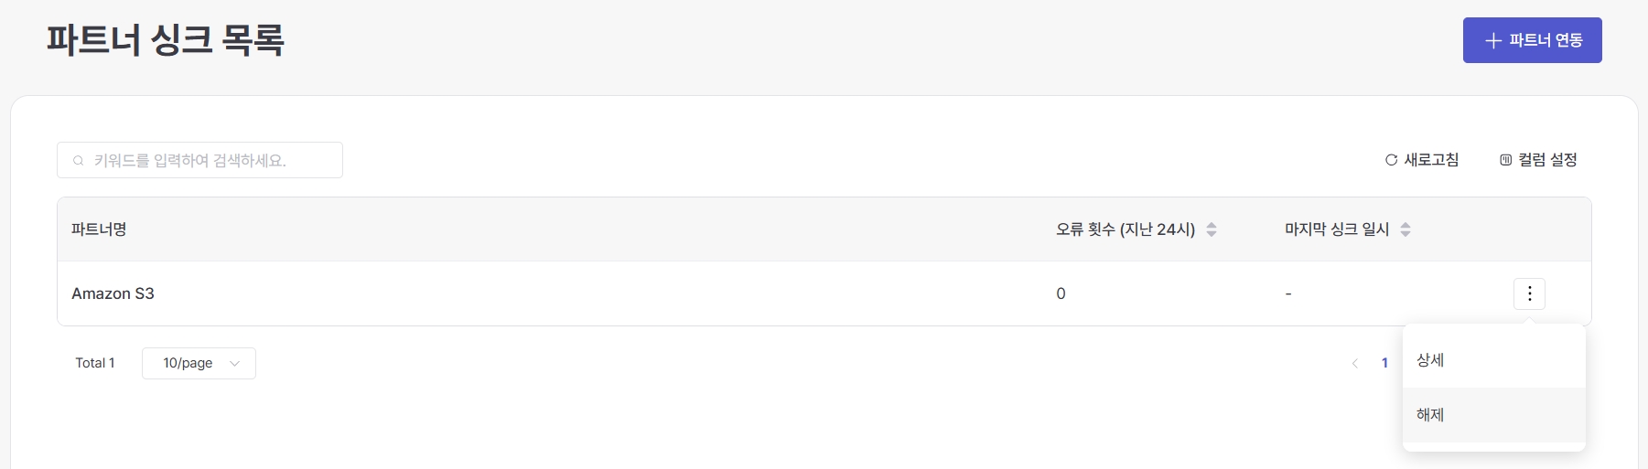Screen dimensions: 1648x469
Task: Expand the 10/page size dropdown
Action: pos(199,363)
